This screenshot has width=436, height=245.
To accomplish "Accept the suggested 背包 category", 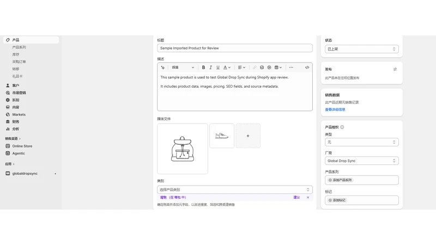I will (173, 198).
